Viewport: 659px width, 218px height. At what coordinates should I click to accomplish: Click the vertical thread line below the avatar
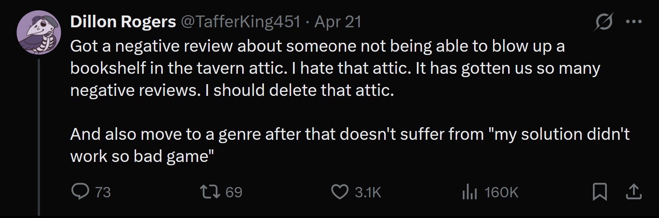point(38,137)
